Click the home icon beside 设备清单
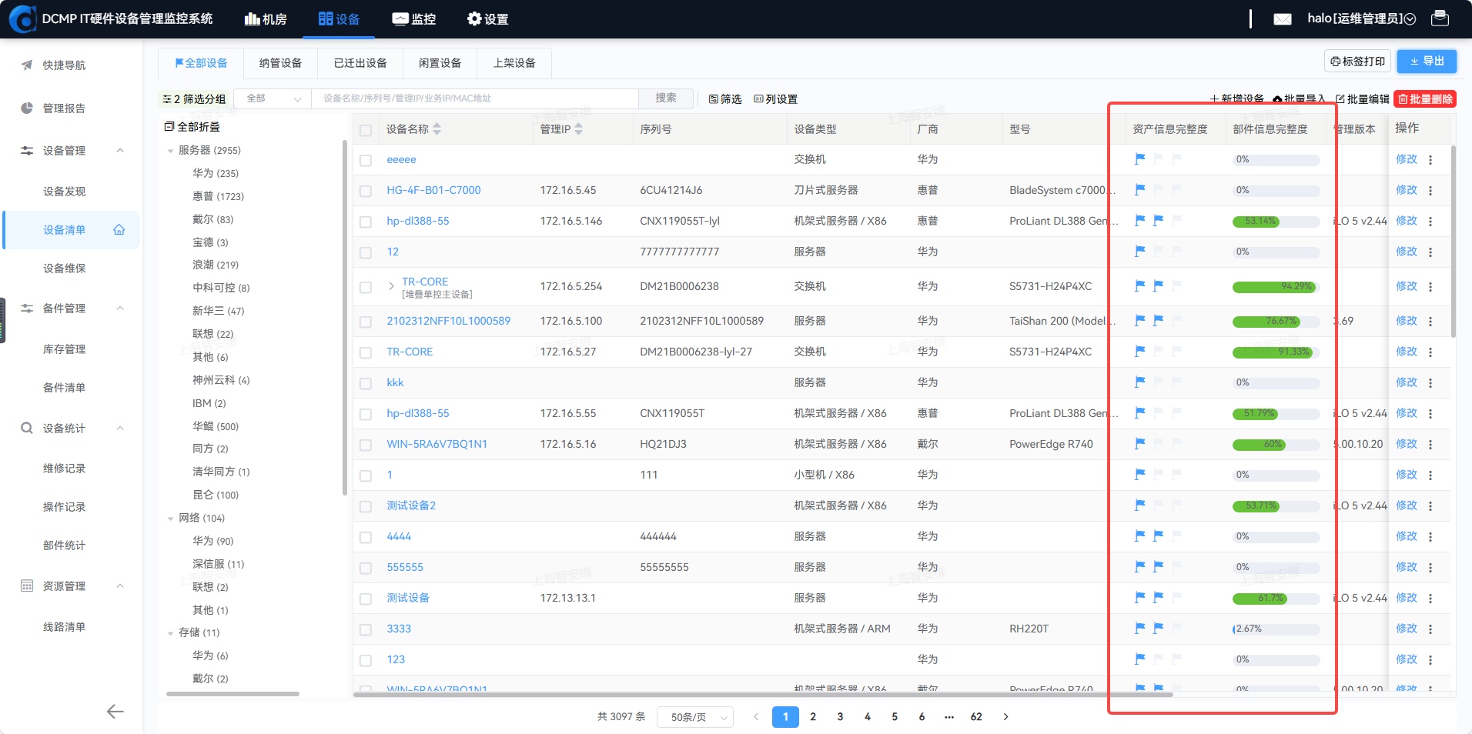The height and width of the screenshot is (734, 1472). tap(119, 229)
